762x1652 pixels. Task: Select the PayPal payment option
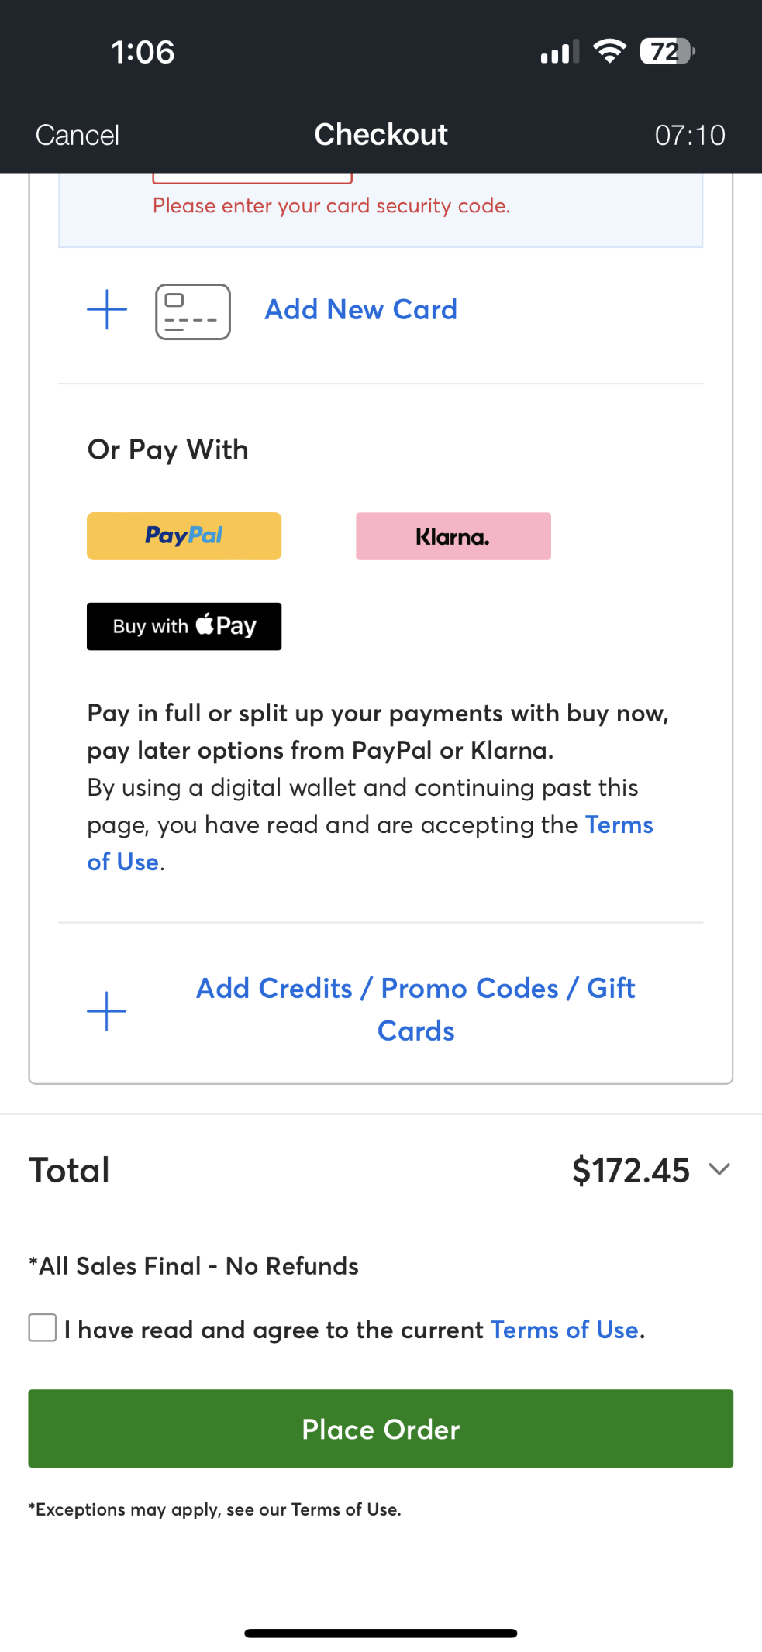pos(183,535)
